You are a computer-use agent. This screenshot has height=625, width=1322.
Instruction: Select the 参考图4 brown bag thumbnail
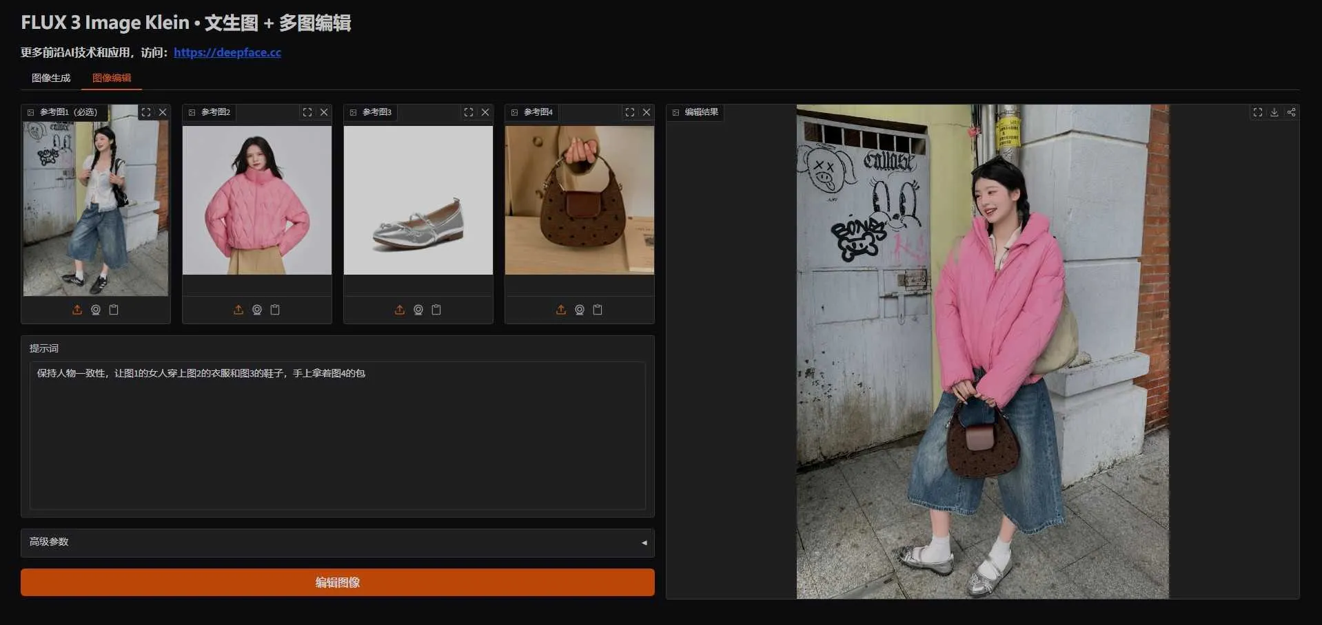tap(580, 200)
